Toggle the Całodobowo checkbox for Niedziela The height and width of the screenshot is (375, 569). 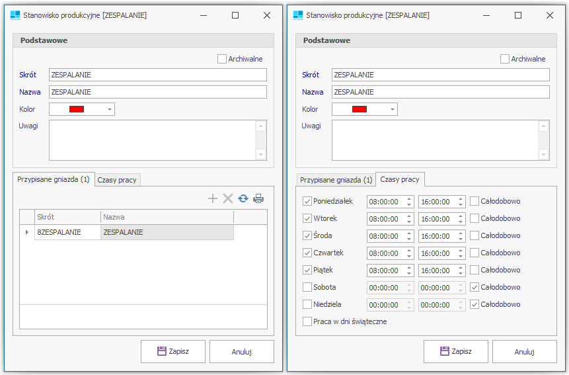pyautogui.click(x=474, y=304)
